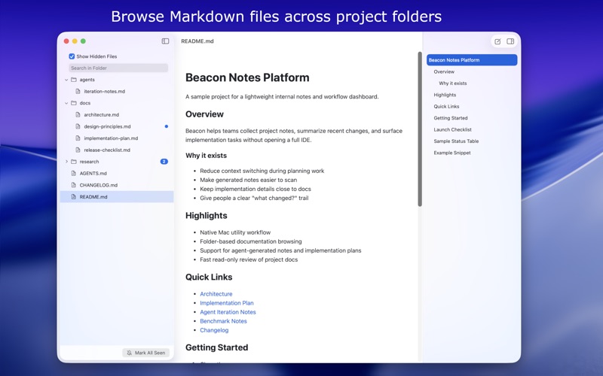Click the edit document pencil icon
The width and height of the screenshot is (603, 376).
tap(497, 41)
